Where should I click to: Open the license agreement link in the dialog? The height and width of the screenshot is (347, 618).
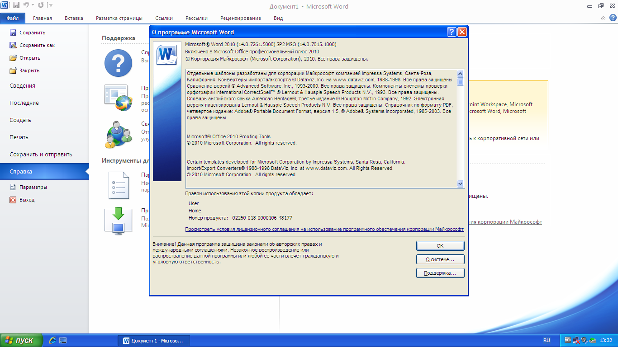(x=324, y=229)
